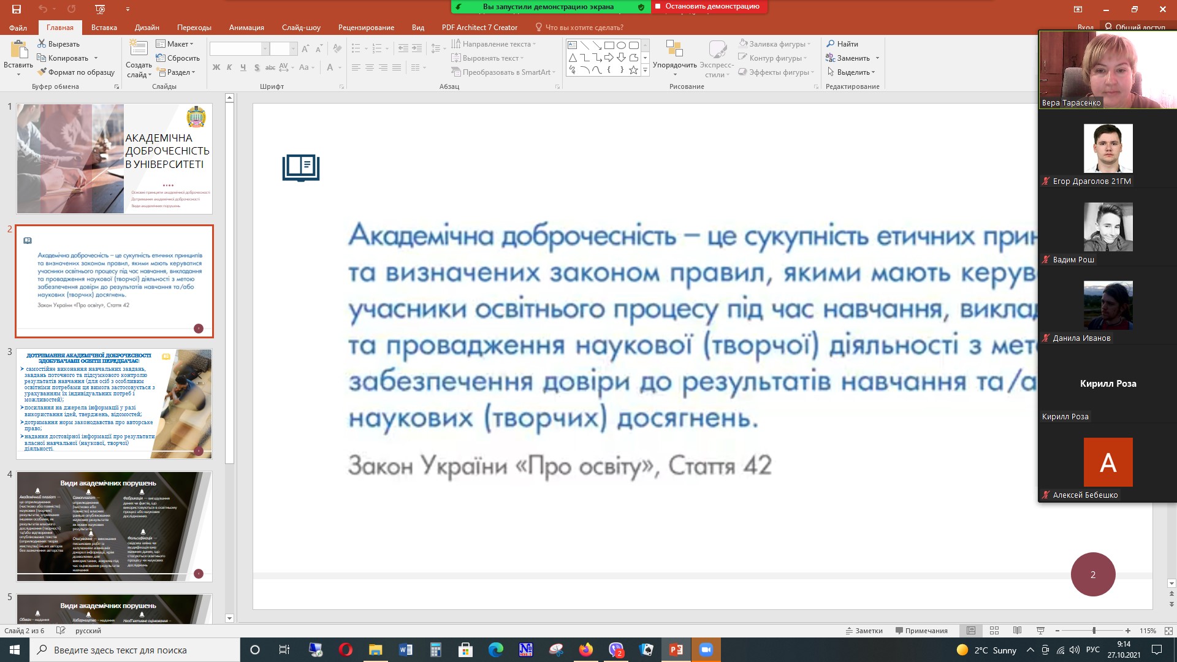
Task: Switch to slide sorter view icon
Action: click(x=994, y=631)
